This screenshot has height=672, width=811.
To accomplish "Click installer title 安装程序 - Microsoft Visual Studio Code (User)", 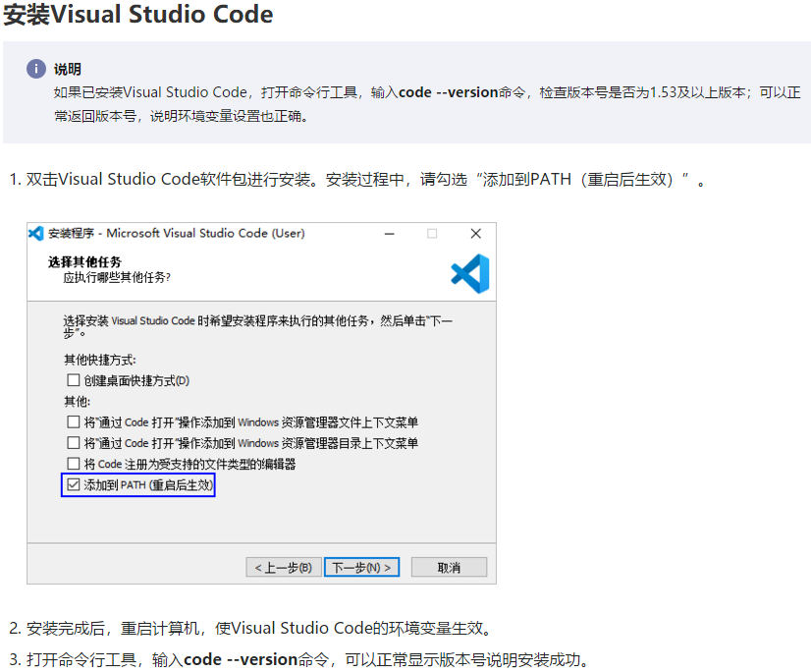I will pos(177,234).
